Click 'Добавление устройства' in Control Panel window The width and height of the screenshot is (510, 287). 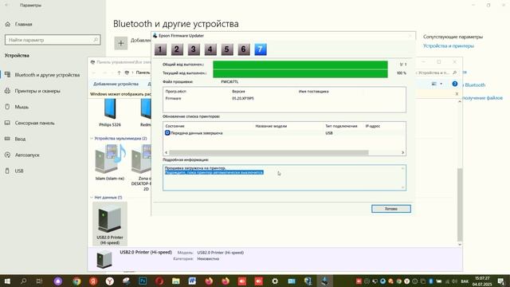[x=116, y=84]
